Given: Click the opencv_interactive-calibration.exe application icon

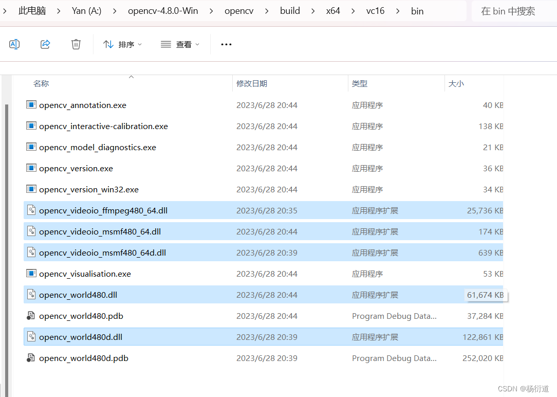Looking at the screenshot, I should click(31, 126).
